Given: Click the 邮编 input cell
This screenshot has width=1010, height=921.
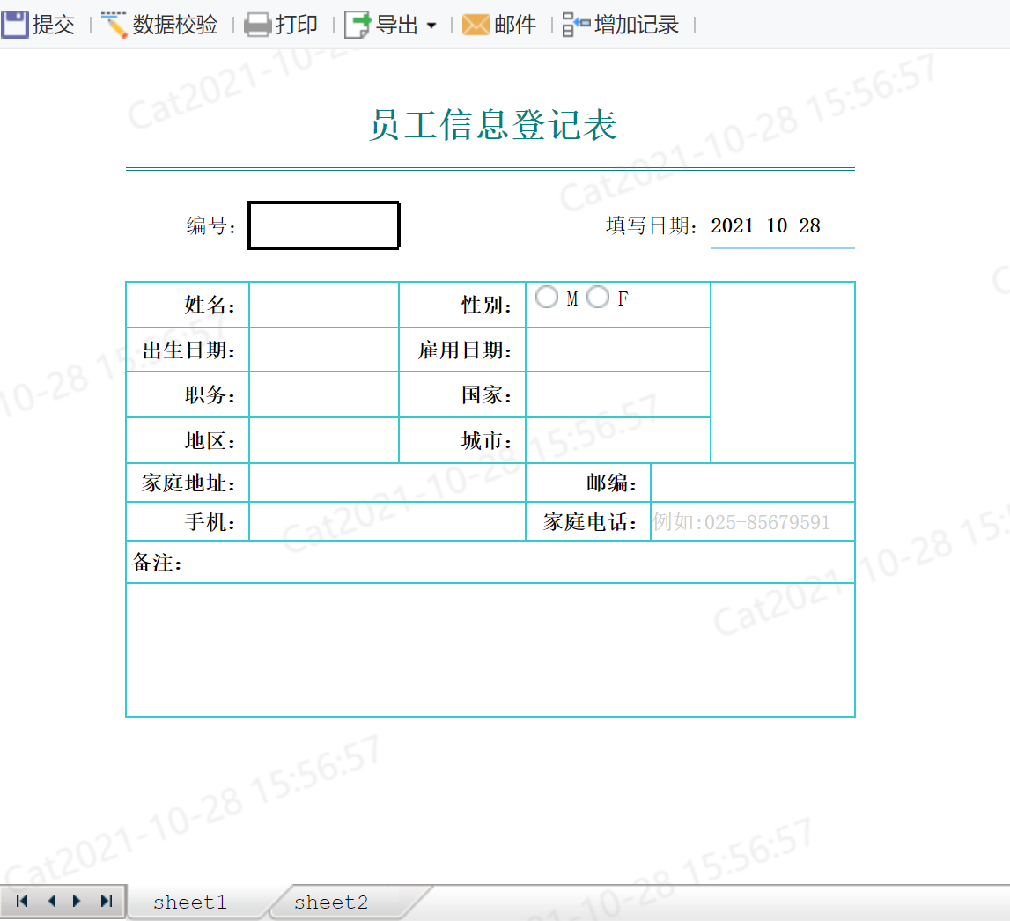Looking at the screenshot, I should (x=752, y=483).
